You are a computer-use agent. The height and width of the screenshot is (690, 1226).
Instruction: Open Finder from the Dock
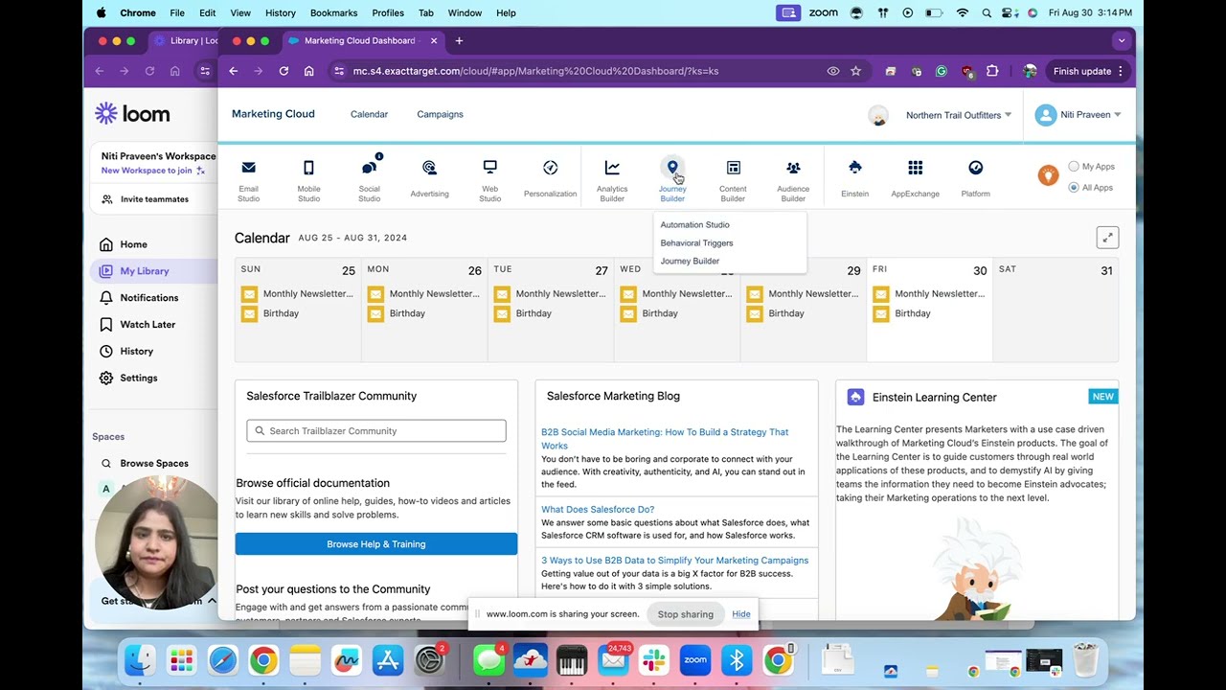[140, 660]
